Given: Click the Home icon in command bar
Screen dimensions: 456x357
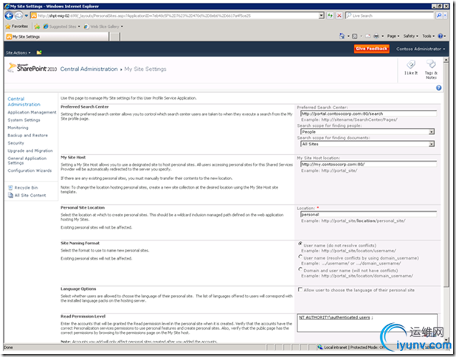Looking at the screenshot, I should pyautogui.click(x=342, y=36).
